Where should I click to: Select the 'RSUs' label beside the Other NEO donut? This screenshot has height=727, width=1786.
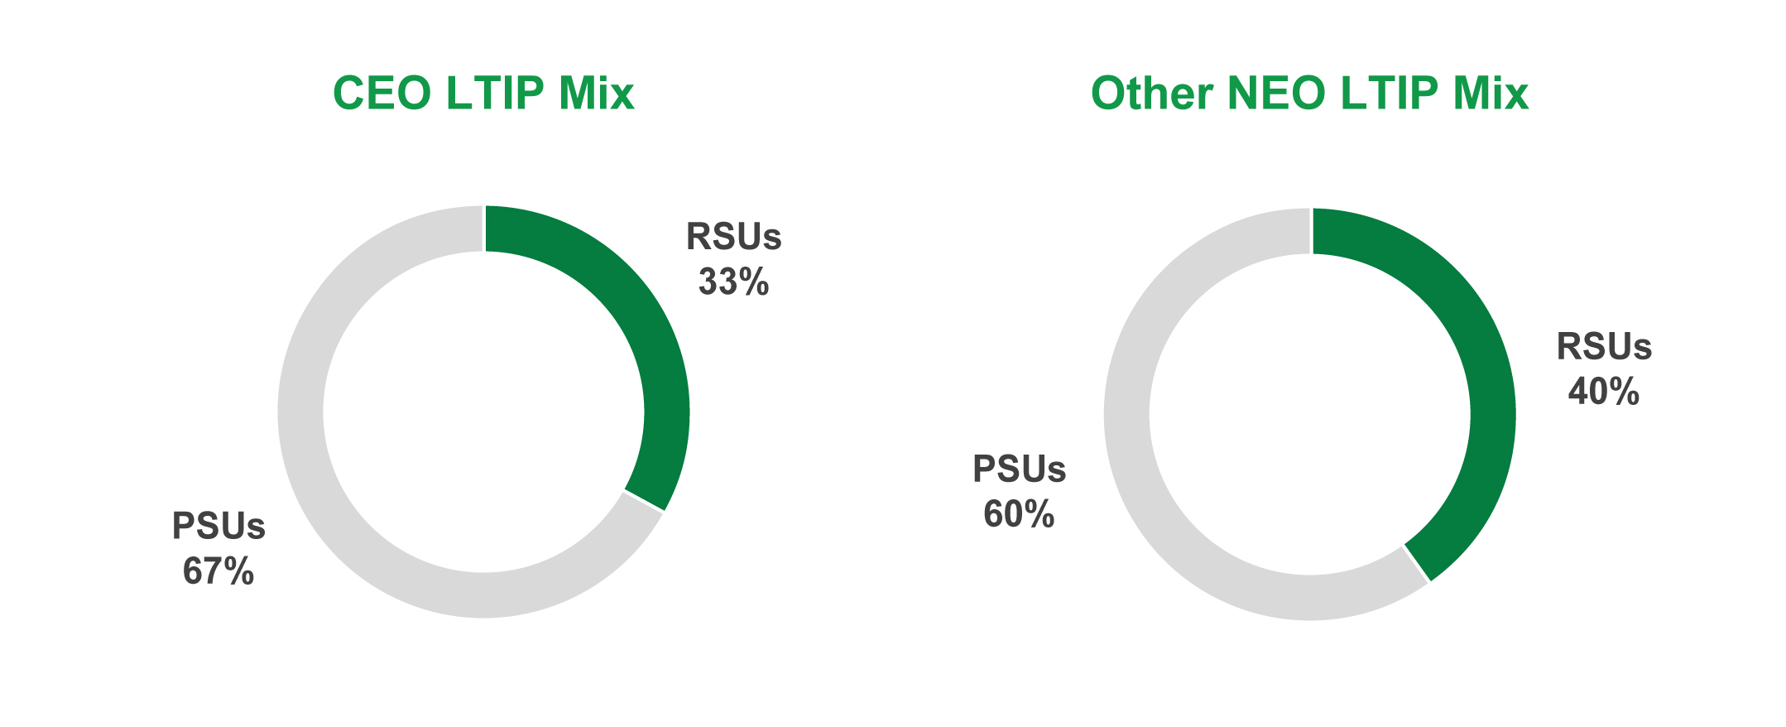pyautogui.click(x=1604, y=347)
